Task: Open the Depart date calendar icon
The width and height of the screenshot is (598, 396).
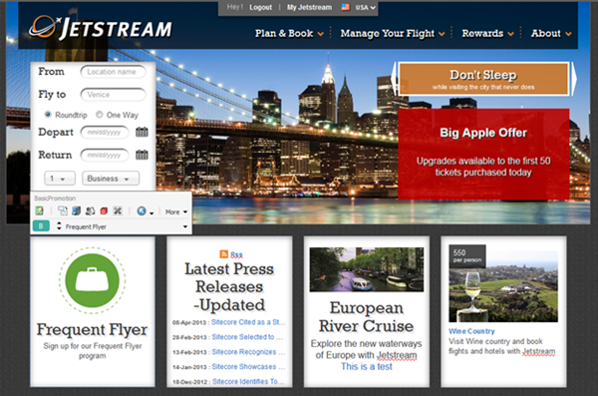Action: 142,132
